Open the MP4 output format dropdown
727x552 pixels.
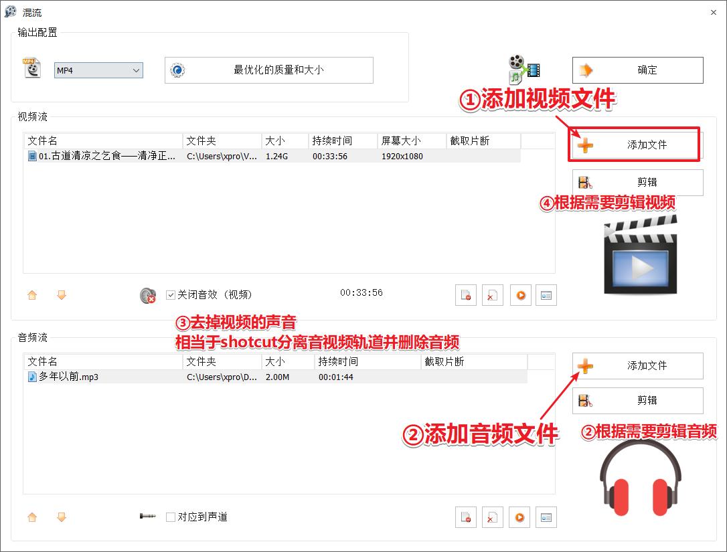[x=98, y=70]
